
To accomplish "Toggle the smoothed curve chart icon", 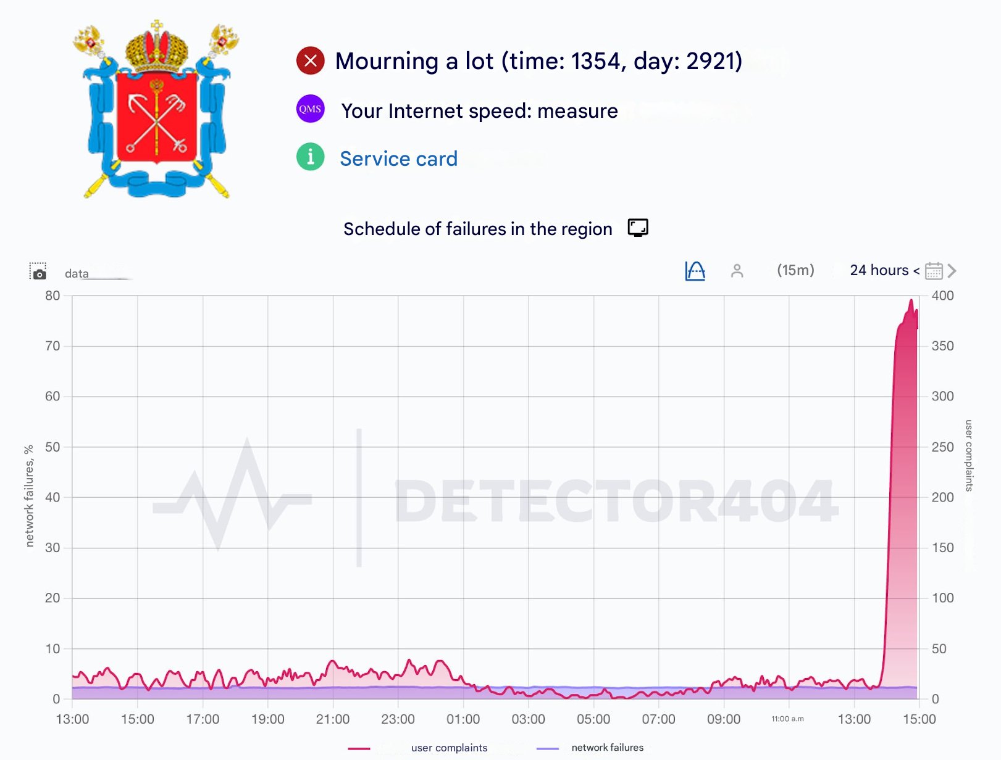I will [695, 271].
